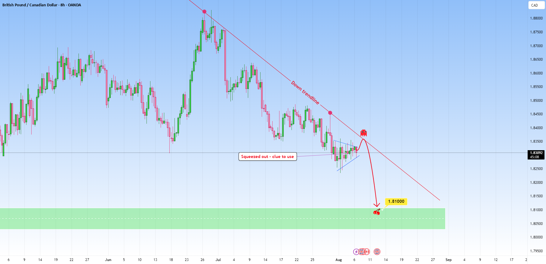Viewport: 546px width, 264px height.
Task: Select the 'Squeezed out - clue to use' callout
Action: [267, 156]
